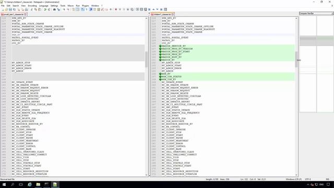Play back the recorded macro
334x188 pixels.
tap(124, 9)
